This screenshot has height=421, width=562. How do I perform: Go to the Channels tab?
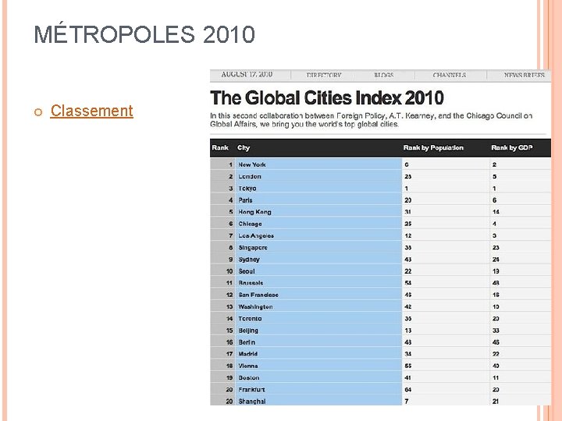pyautogui.click(x=450, y=75)
